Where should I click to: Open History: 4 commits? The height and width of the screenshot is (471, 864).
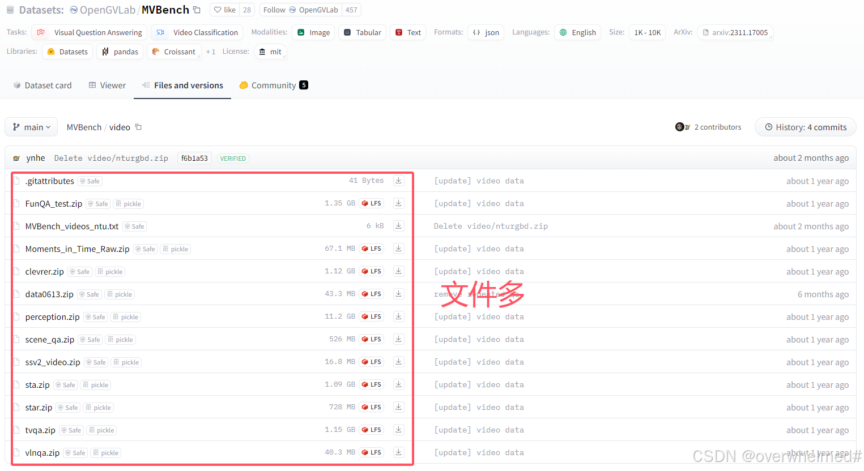point(806,127)
